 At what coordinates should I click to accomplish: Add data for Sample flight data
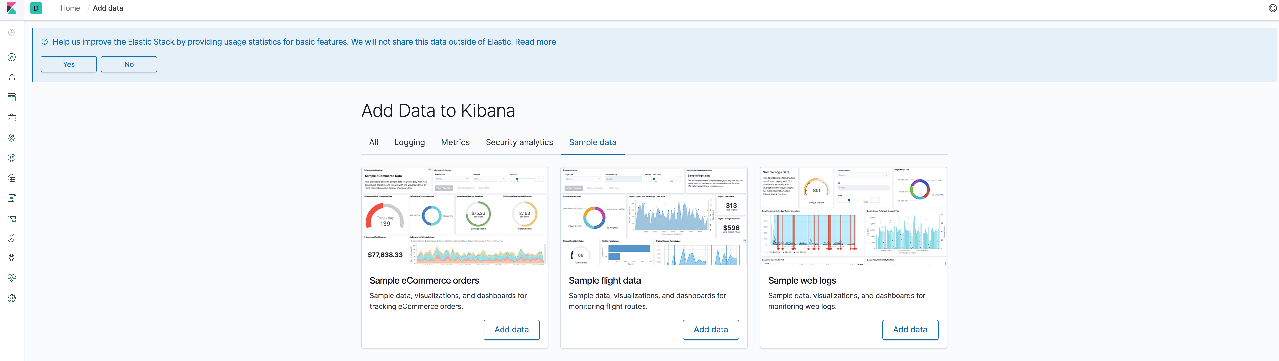[711, 330]
